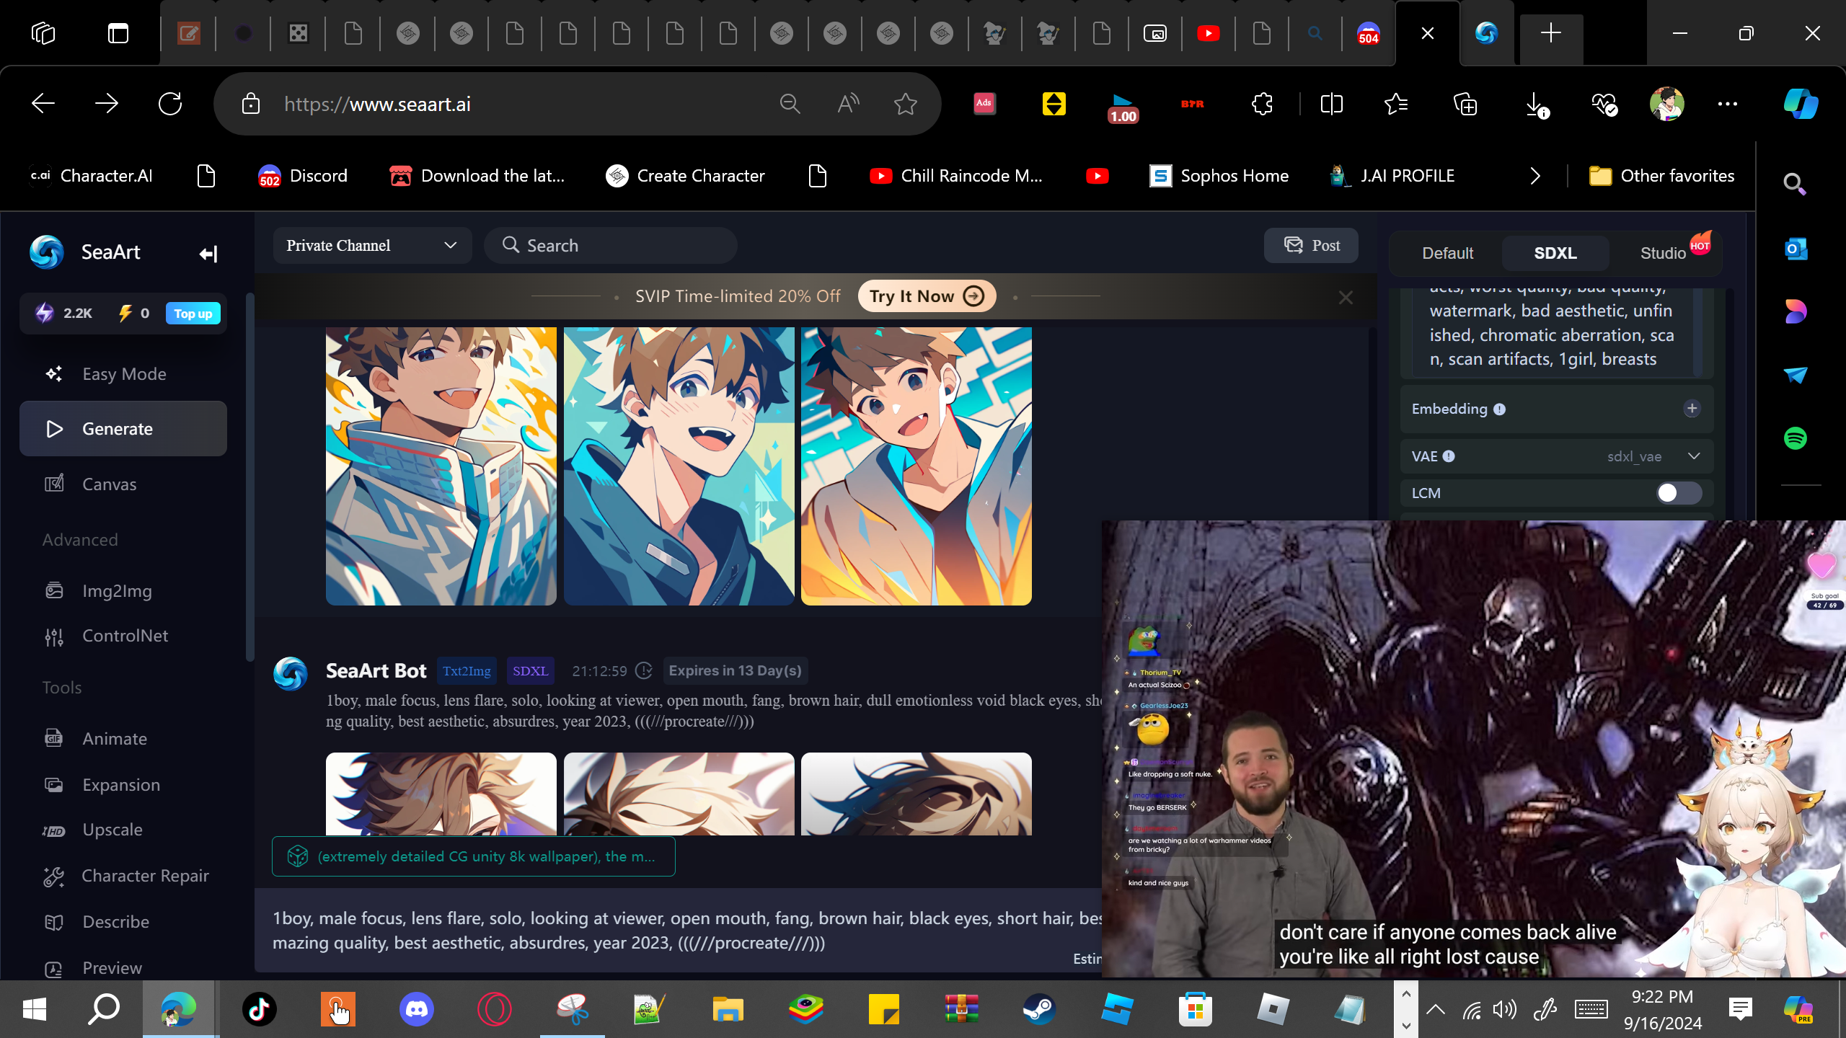Click the Character Repair icon
Image resolution: width=1846 pixels, height=1038 pixels.
[x=54, y=877]
